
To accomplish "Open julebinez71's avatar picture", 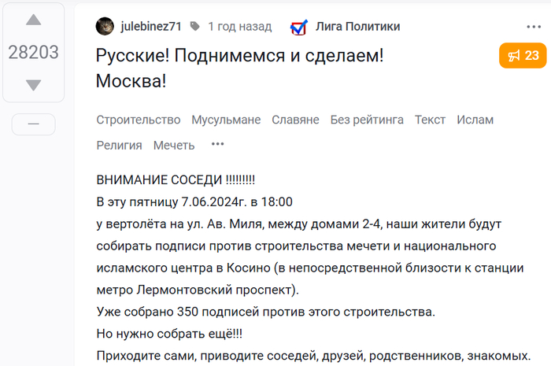I will 105,26.
